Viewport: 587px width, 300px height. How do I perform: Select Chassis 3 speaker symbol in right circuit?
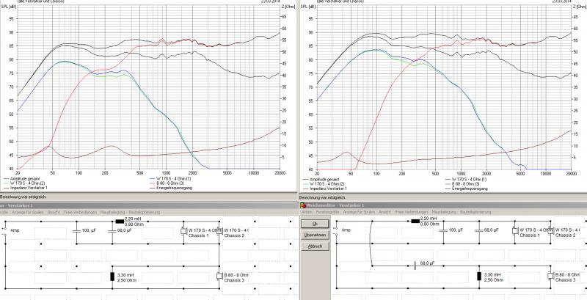click(551, 277)
